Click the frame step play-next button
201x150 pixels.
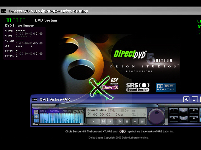tap(103, 122)
